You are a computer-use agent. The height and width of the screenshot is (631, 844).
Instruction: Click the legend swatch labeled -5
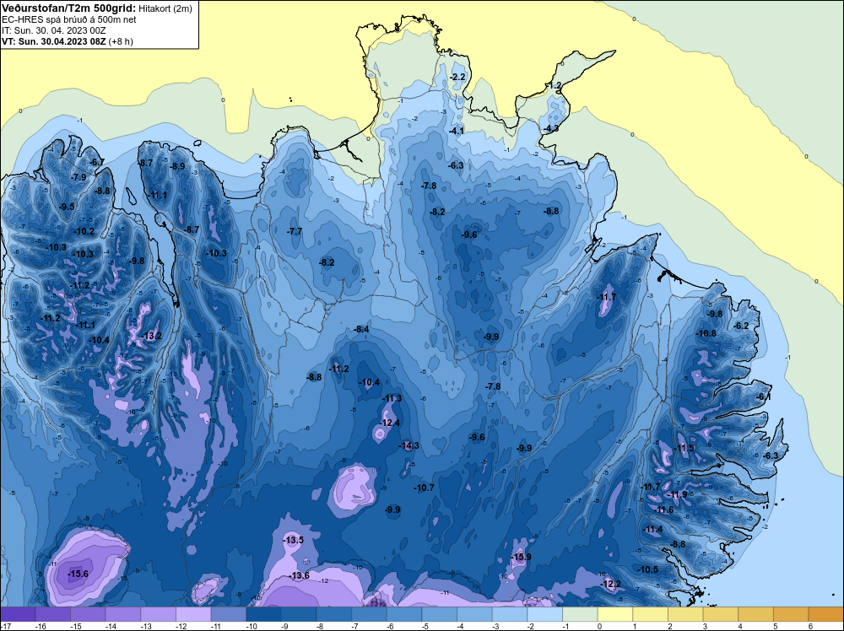[x=439, y=614]
